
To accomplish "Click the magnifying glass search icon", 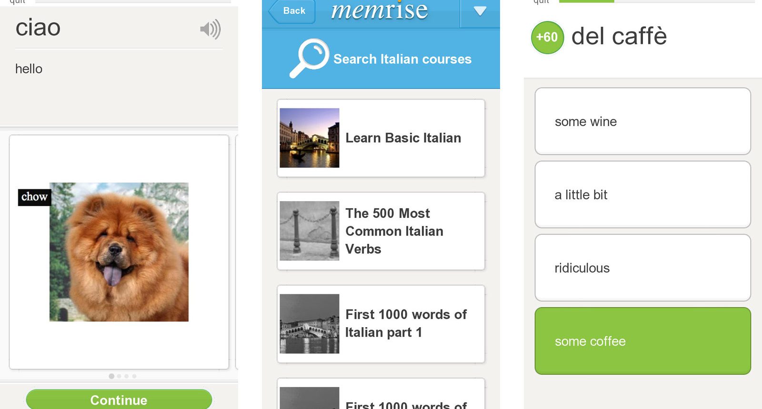I will 310,58.
